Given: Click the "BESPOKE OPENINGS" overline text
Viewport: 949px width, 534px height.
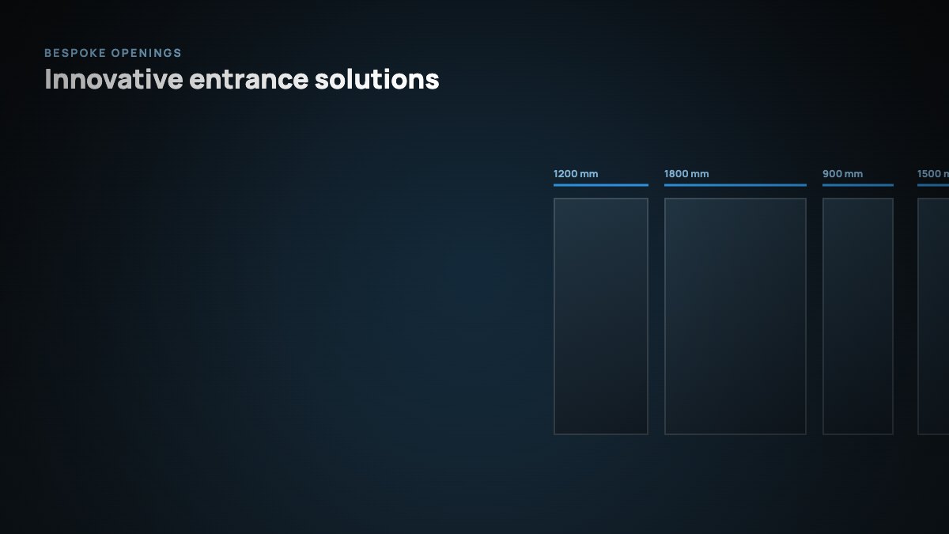Looking at the screenshot, I should [113, 53].
